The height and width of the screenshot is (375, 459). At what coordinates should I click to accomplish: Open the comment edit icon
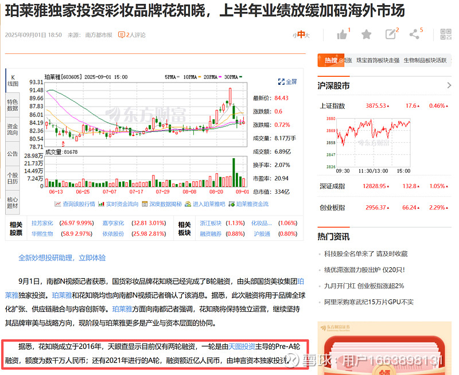click(391, 34)
